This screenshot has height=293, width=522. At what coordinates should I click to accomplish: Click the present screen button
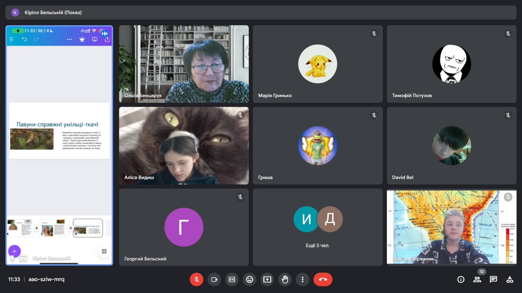click(x=267, y=279)
